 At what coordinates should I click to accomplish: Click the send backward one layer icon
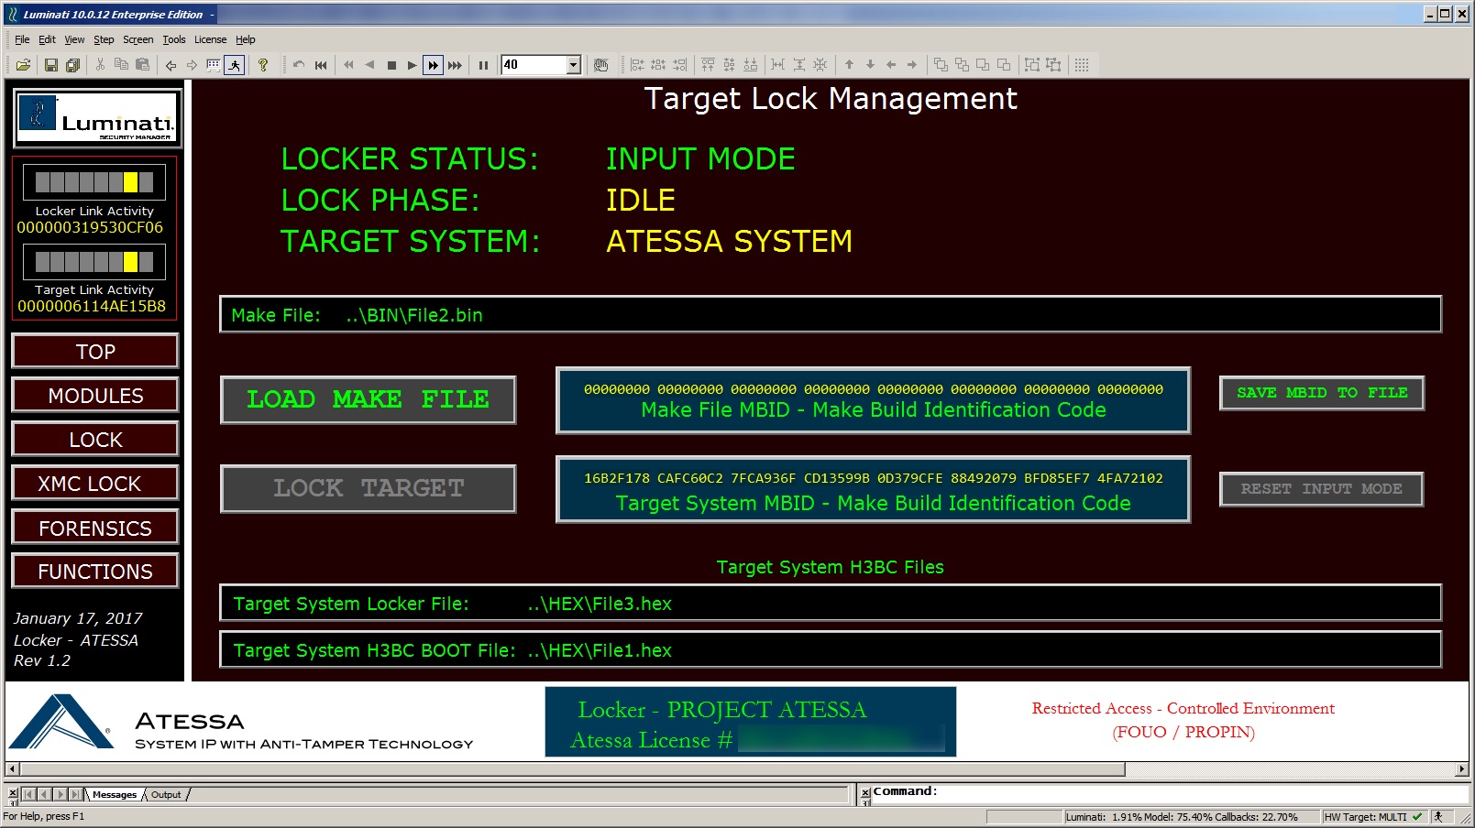[1004, 65]
